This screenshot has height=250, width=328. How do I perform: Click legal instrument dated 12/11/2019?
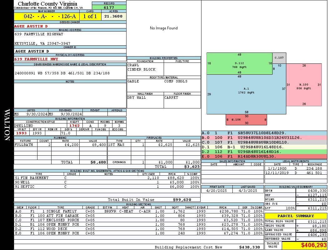coord(296,173)
